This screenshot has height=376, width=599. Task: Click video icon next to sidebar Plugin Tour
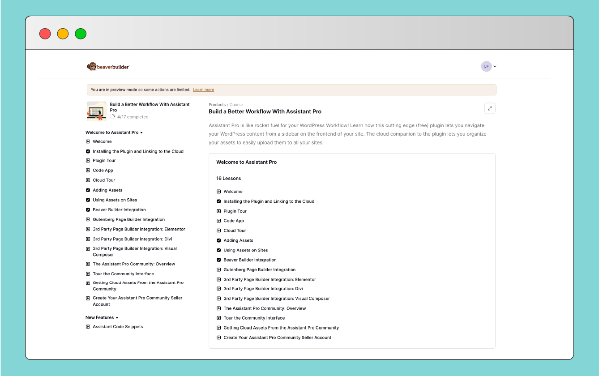pyautogui.click(x=88, y=160)
